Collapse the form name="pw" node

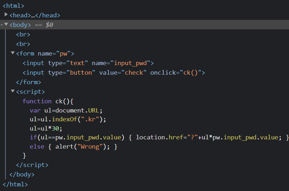coord(12,53)
